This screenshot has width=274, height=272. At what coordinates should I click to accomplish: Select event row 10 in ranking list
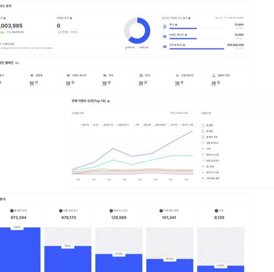coord(211,178)
